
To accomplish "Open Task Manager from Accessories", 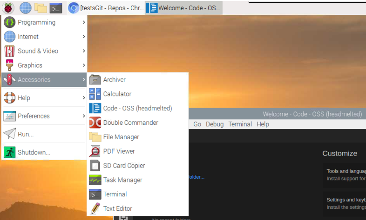I will coord(122,180).
